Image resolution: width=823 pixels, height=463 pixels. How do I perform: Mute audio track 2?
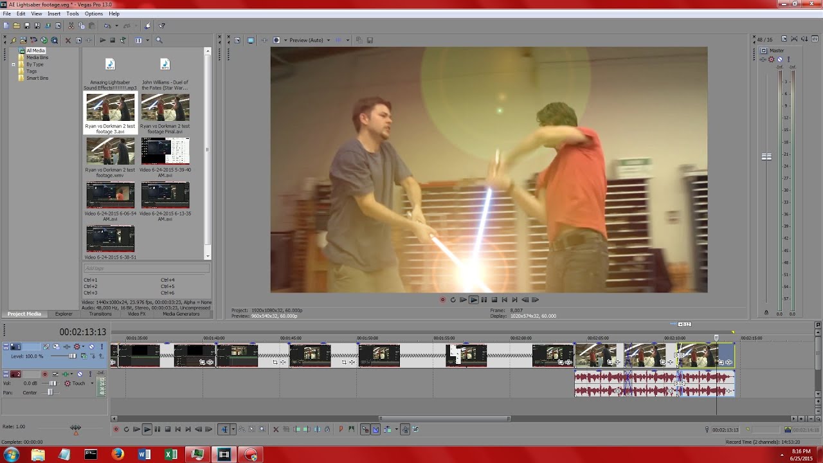[x=80, y=374]
